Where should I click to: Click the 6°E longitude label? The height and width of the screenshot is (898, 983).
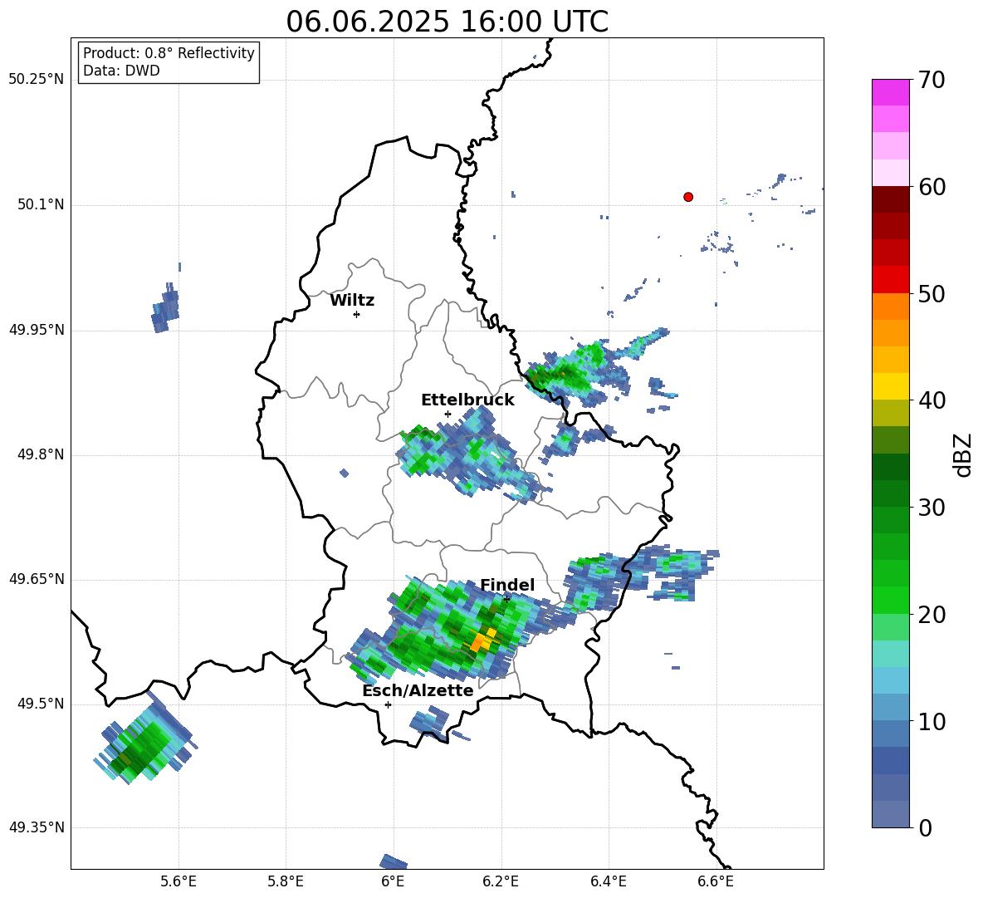pyautogui.click(x=393, y=881)
